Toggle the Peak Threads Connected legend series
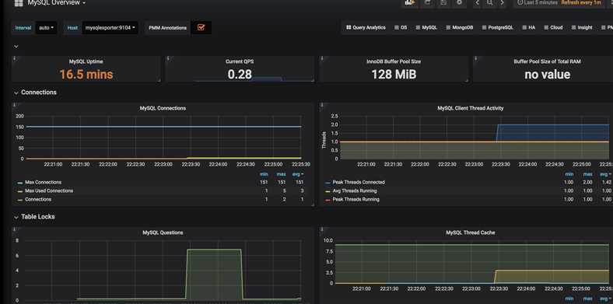This screenshot has height=304, width=613. pos(359,183)
